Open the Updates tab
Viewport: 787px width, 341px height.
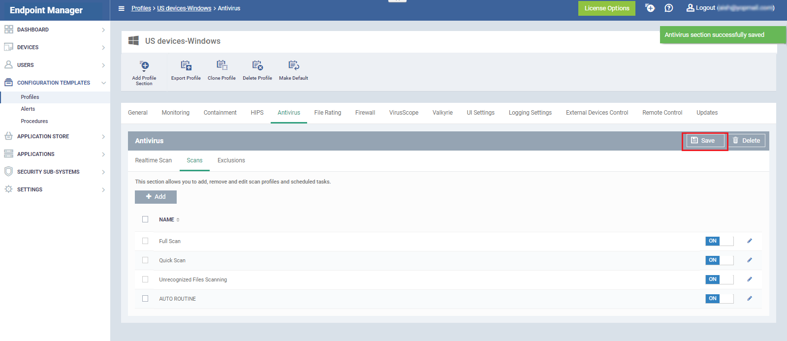click(707, 113)
